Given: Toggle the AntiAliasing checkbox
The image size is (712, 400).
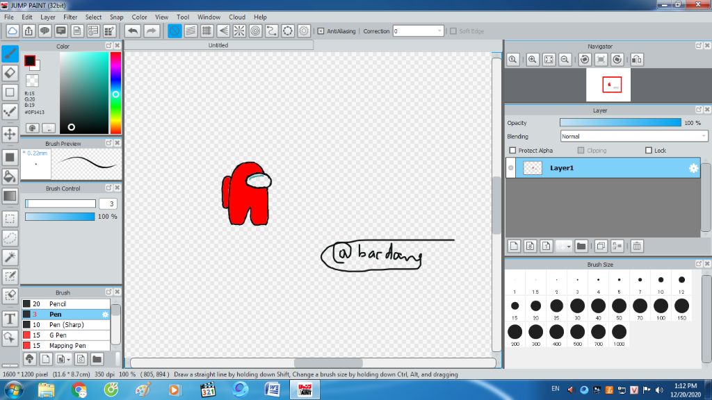Looking at the screenshot, I should click(x=321, y=31).
